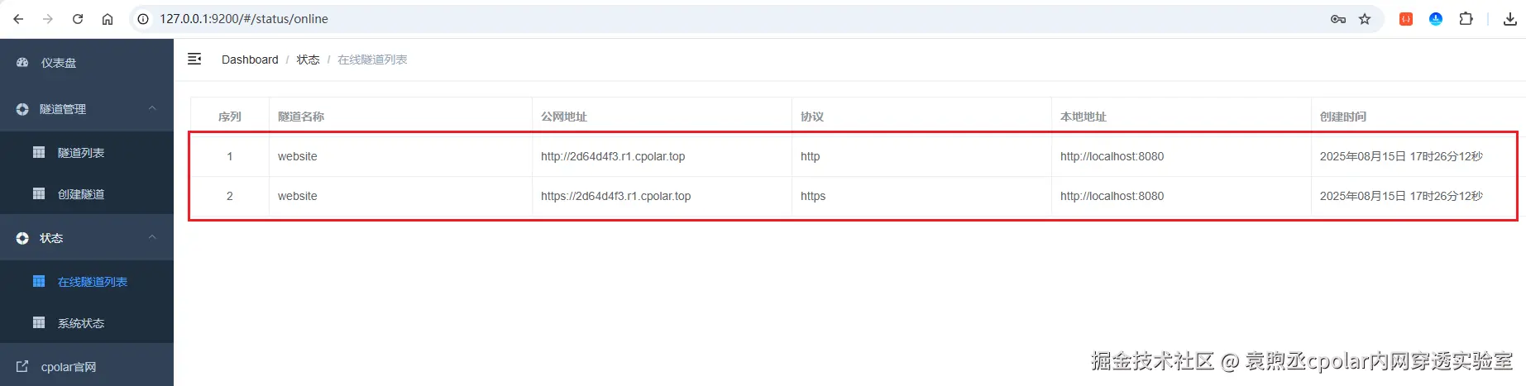Open the browser extensions puzzle icon
The image size is (1526, 386).
tap(1466, 19)
